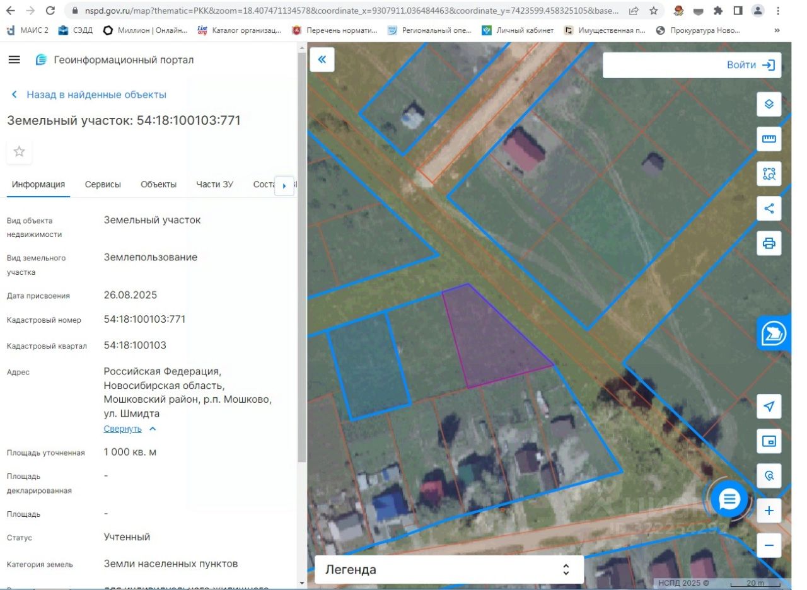Open the Имущественная п... bookmark
807x590 pixels.
point(605,30)
